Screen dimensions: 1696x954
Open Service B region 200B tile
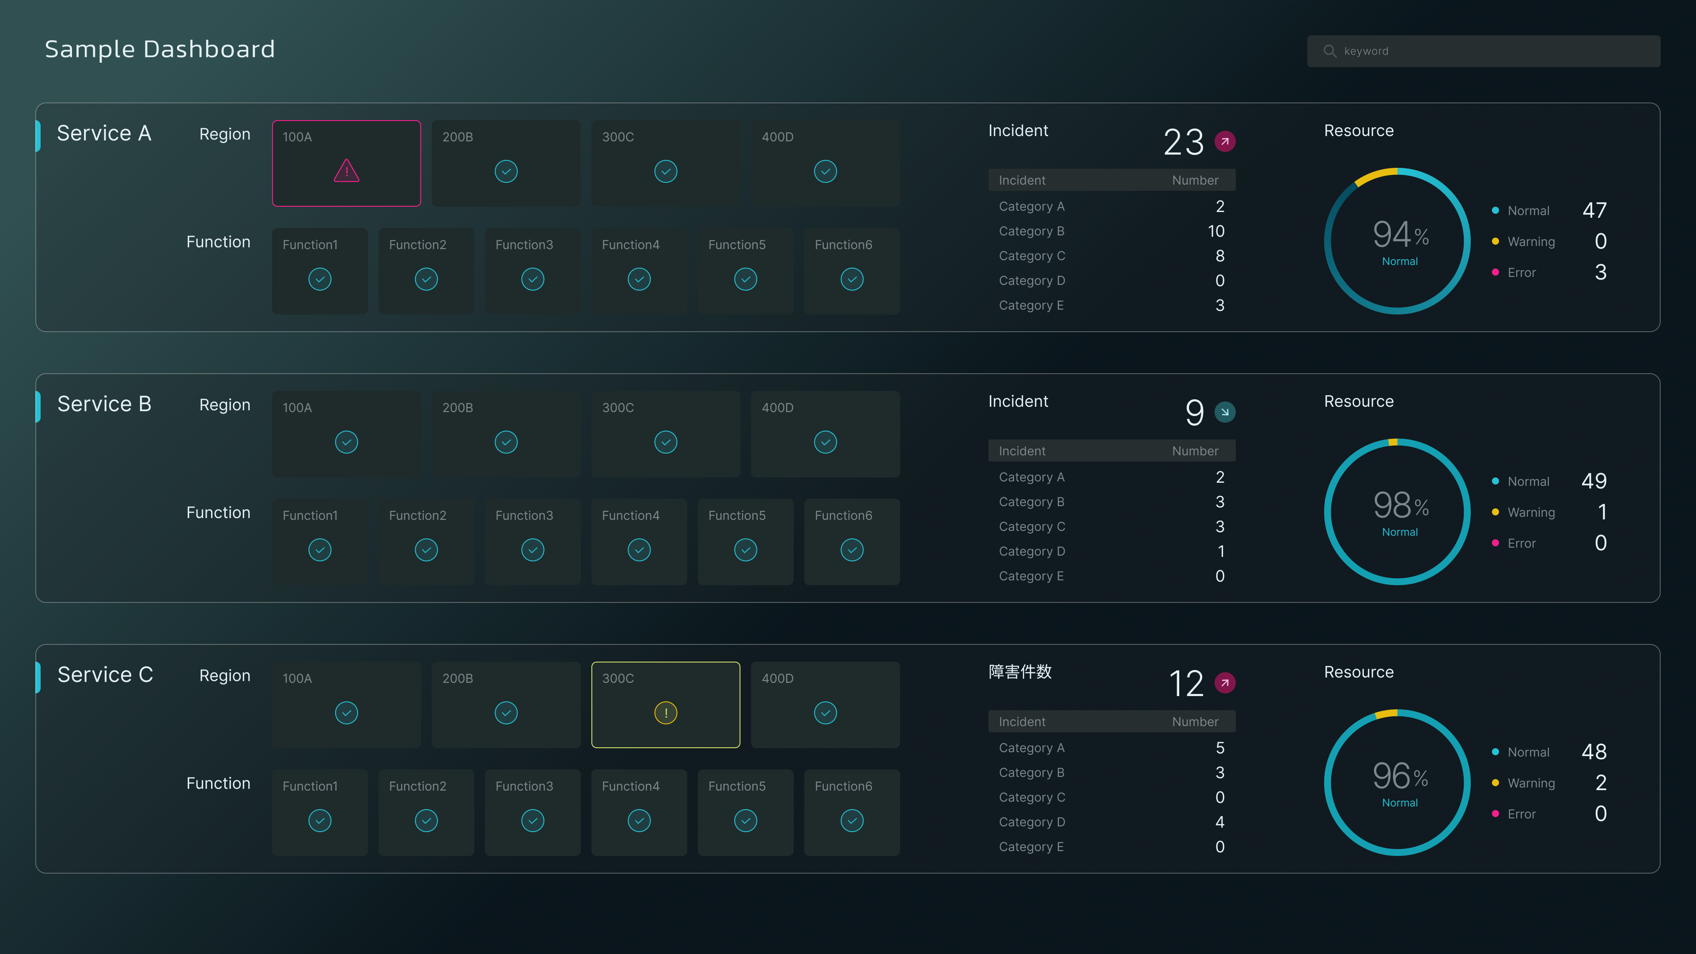point(506,434)
